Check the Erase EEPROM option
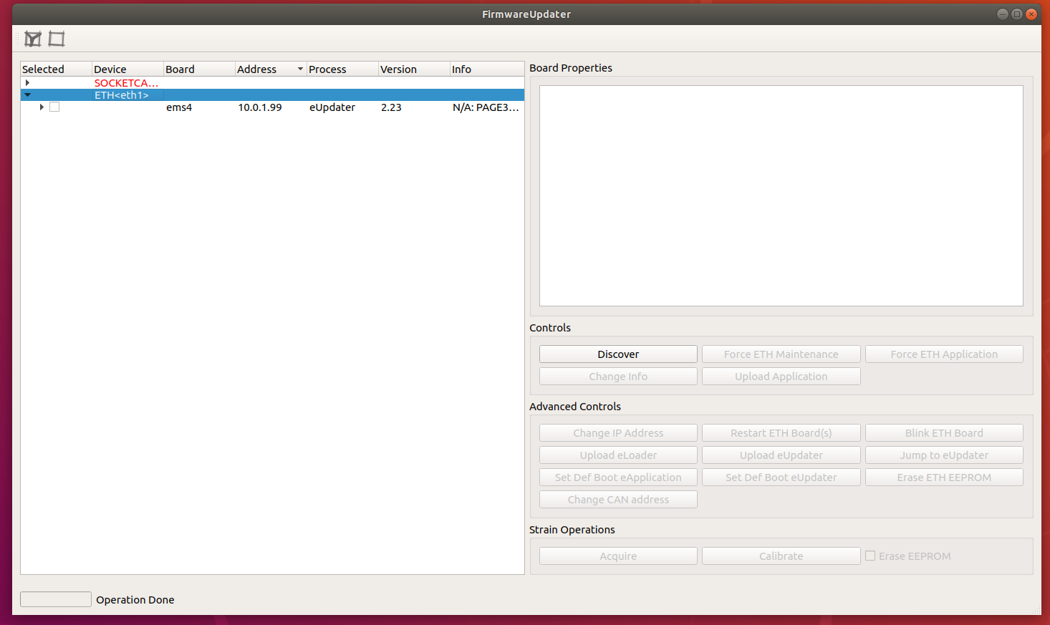Viewport: 1050px width, 625px height. tap(870, 556)
